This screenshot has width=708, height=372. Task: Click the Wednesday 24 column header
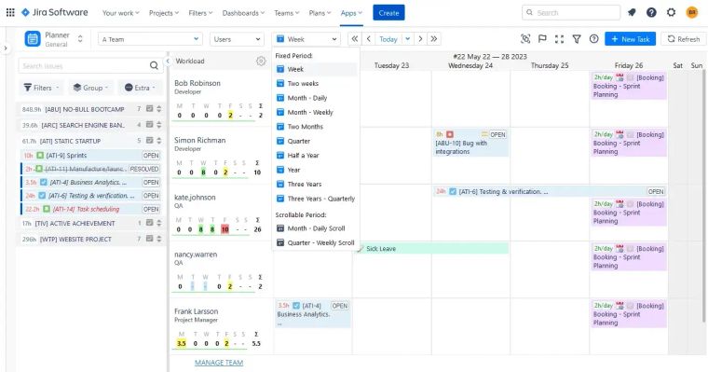(470, 65)
